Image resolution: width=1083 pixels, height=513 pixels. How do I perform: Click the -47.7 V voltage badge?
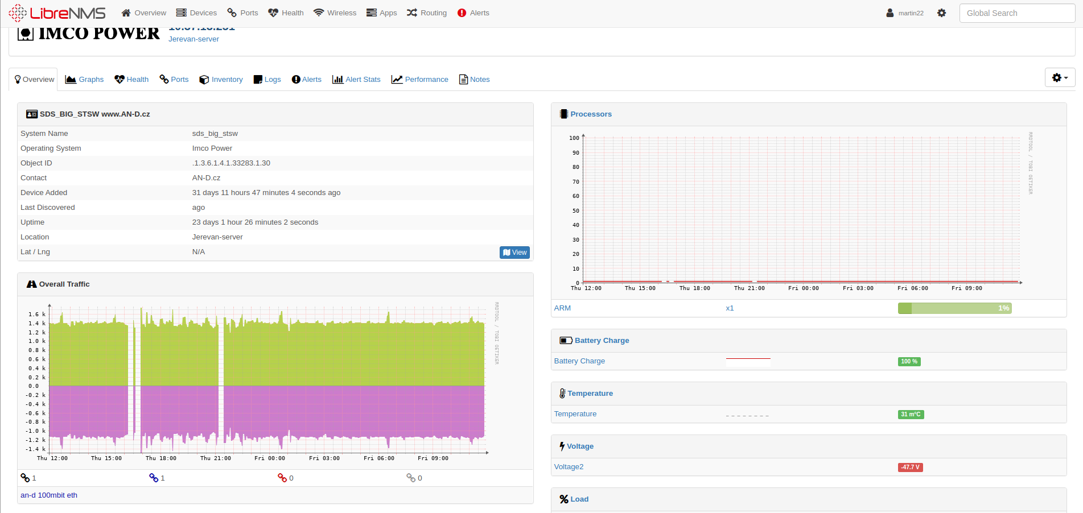point(911,468)
